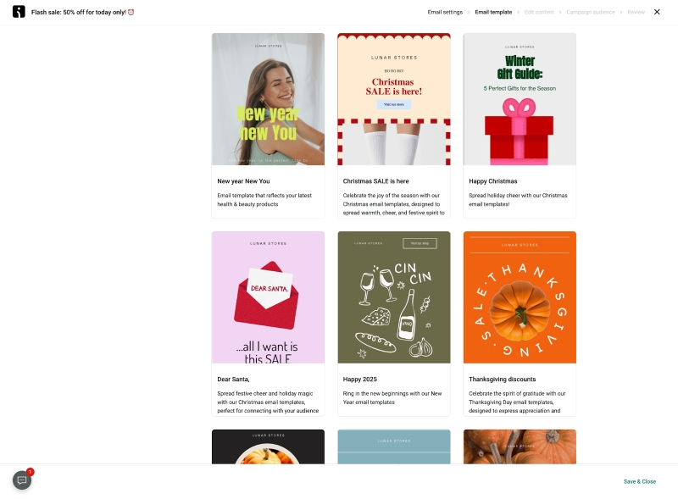
Task: Click Save & Close
Action: tap(639, 481)
